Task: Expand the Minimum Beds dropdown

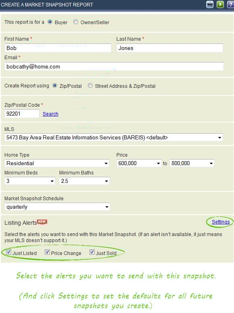Action: point(30,181)
